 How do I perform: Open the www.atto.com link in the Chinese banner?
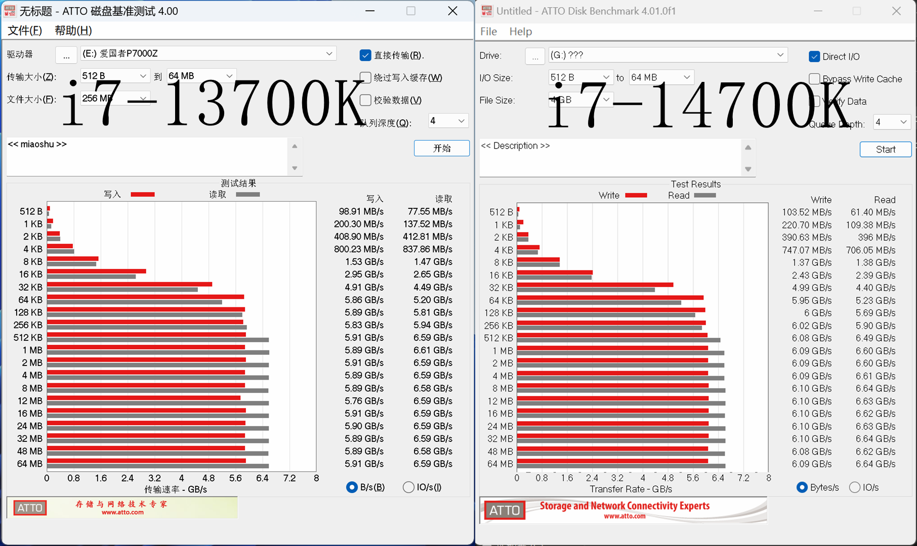(x=122, y=512)
